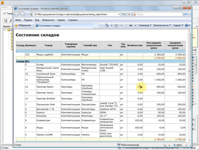Click the total 2 784,00 cell

[x=154, y=139]
